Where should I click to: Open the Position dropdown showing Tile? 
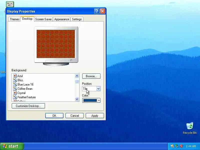pyautogui.click(x=91, y=89)
